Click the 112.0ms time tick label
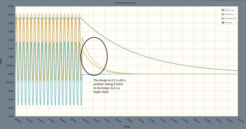This screenshot has width=246, height=129. [152, 120]
